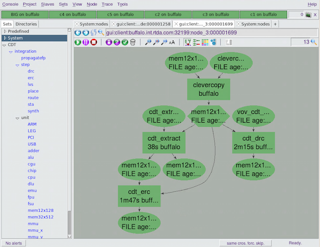
Task: Click the refresh arrows icon
Action: click(x=93, y=32)
